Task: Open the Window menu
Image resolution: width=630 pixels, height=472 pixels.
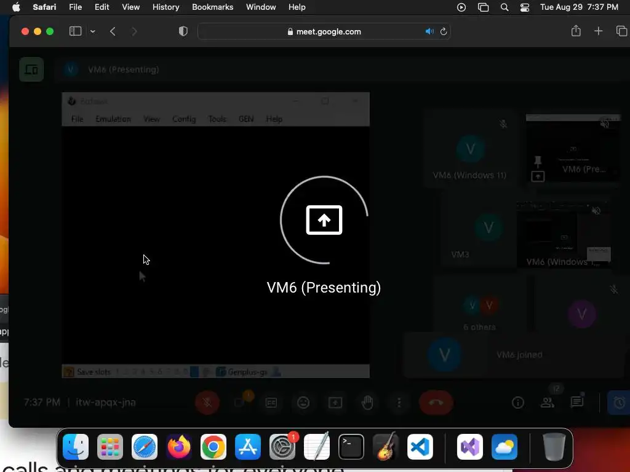Action: [261, 7]
